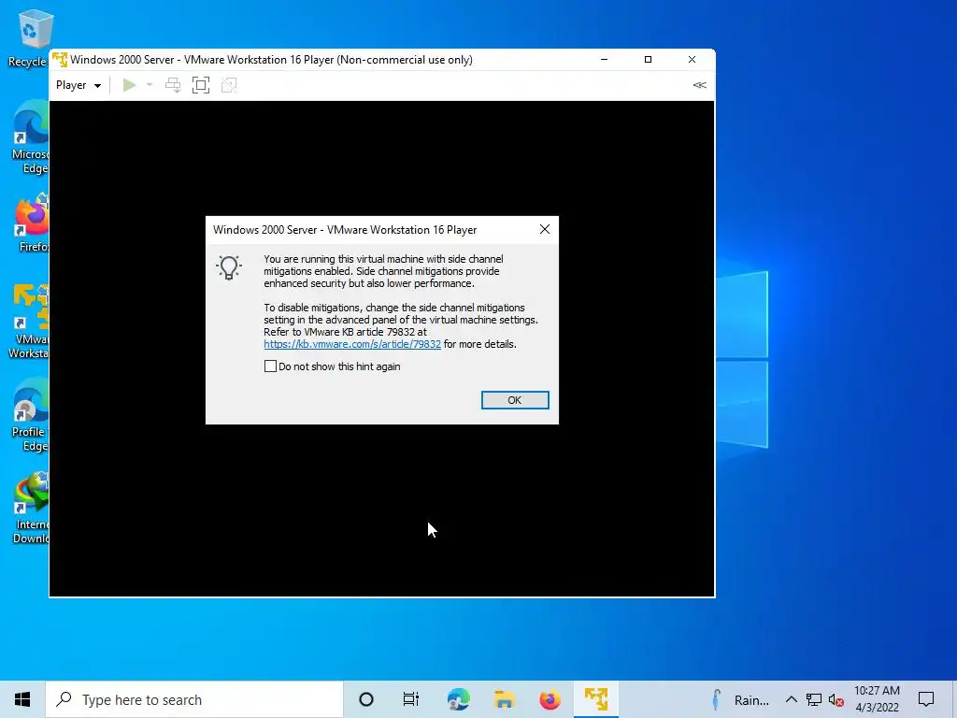Image resolution: width=957 pixels, height=718 pixels.
Task: Click VMware icon in the window title bar
Action: tap(60, 59)
